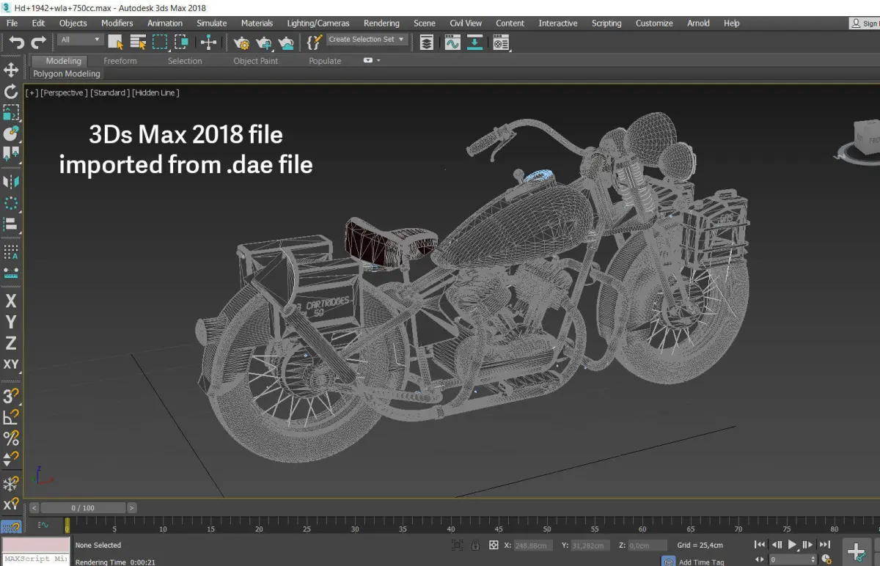Jump to timeline start
This screenshot has width=880, height=566.
[760, 545]
